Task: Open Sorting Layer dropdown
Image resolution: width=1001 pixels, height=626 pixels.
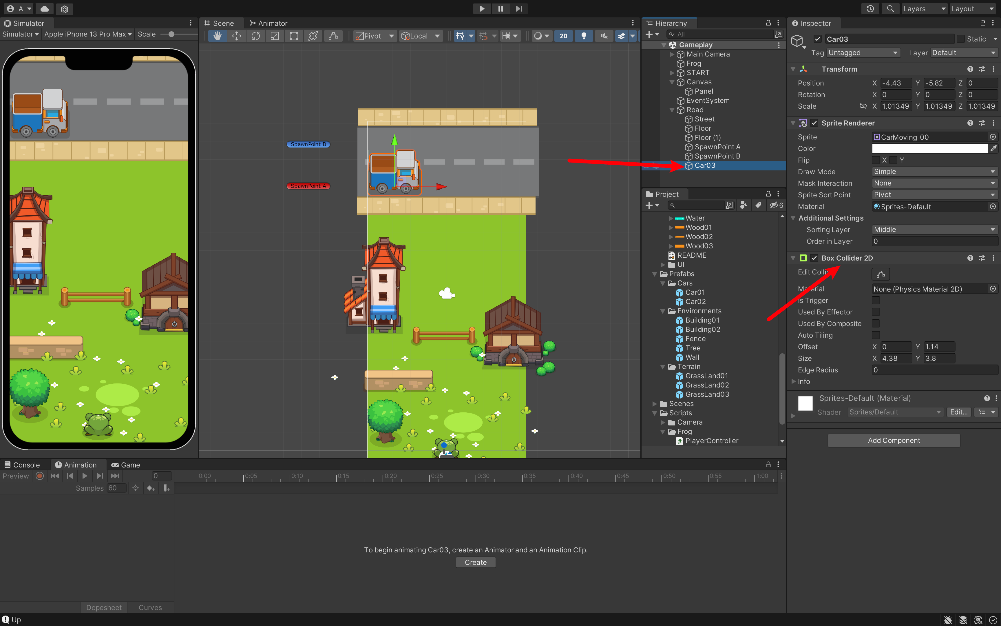Action: pos(935,229)
